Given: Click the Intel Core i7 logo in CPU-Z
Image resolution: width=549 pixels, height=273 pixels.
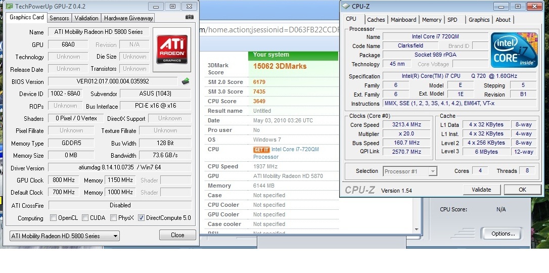Looking at the screenshot, I should (x=514, y=50).
